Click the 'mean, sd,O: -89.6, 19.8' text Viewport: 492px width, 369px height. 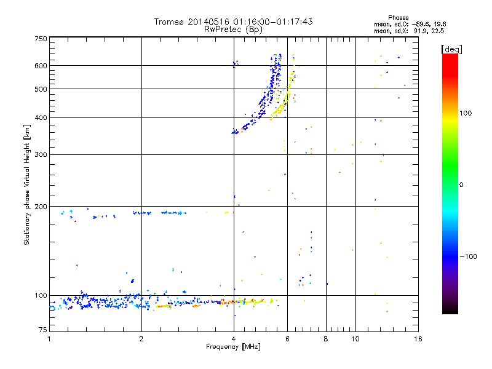pyautogui.click(x=410, y=24)
